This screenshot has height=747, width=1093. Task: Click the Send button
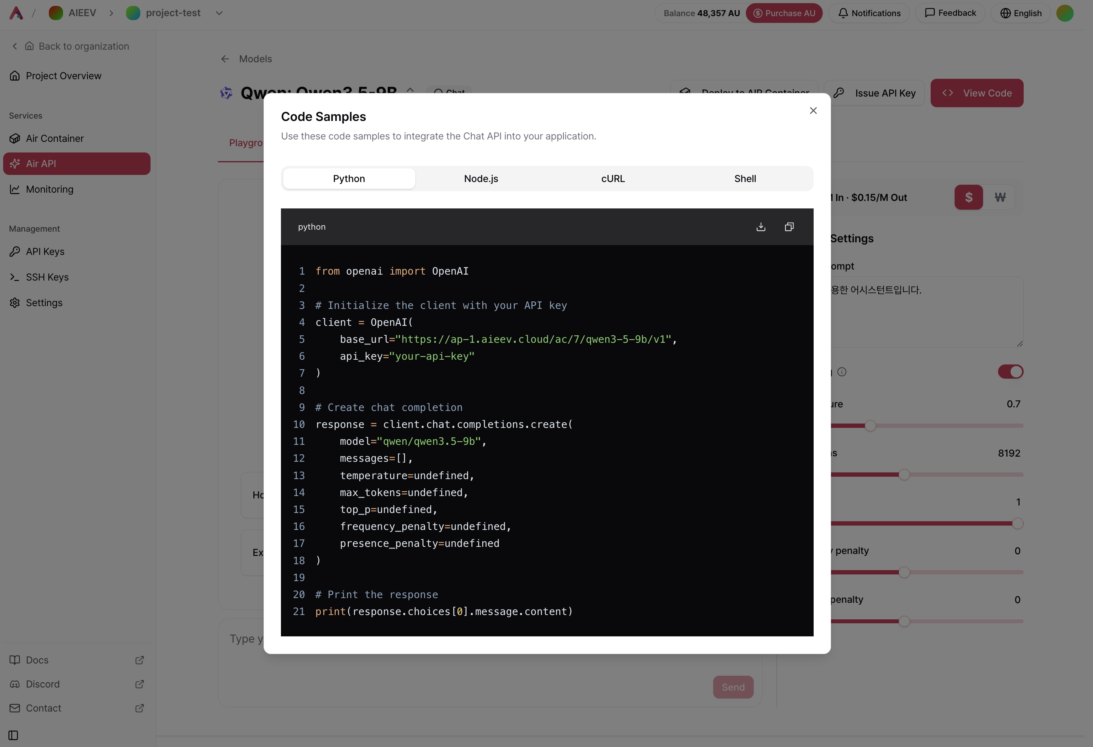[x=733, y=687]
